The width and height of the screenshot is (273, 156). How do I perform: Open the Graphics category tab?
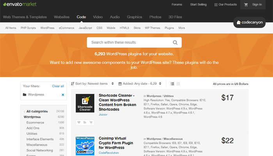pos(135,17)
